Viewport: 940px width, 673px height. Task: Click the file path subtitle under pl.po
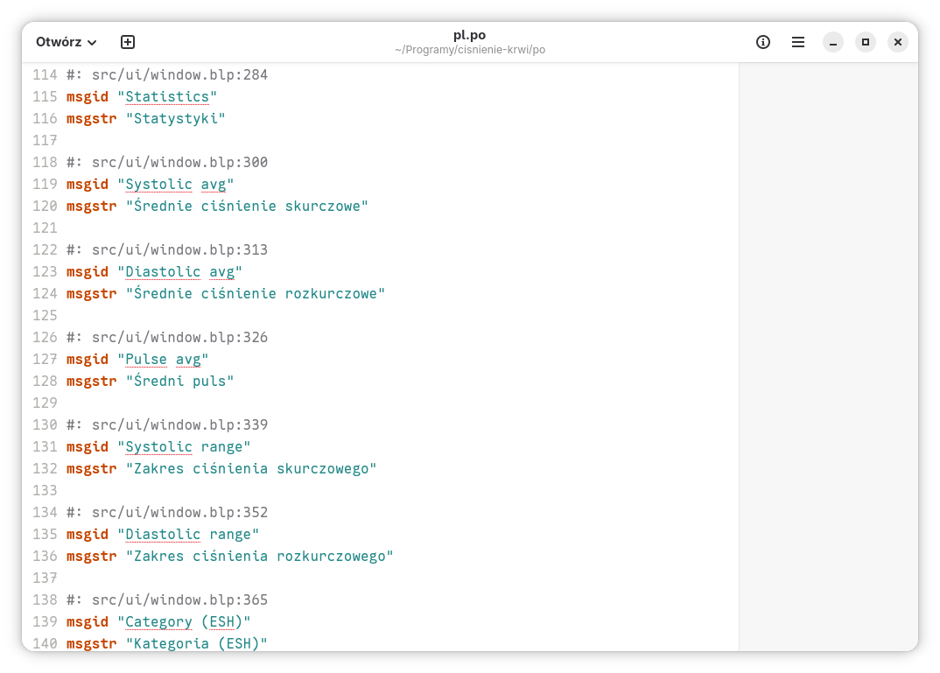pyautogui.click(x=470, y=50)
